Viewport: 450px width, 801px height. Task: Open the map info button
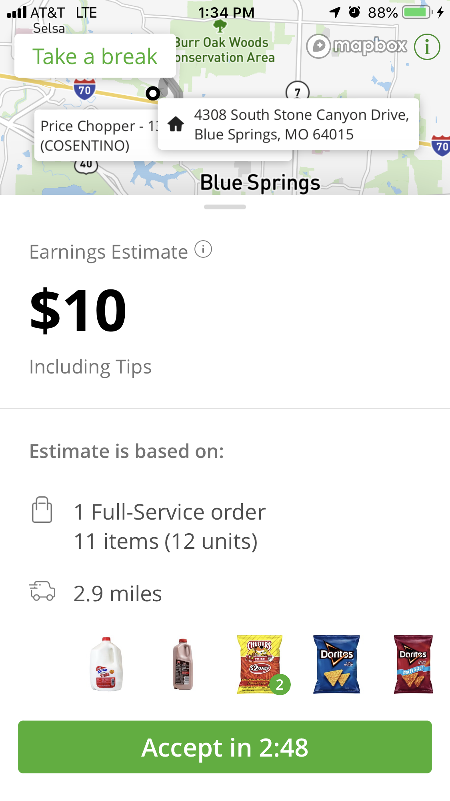pos(427,47)
